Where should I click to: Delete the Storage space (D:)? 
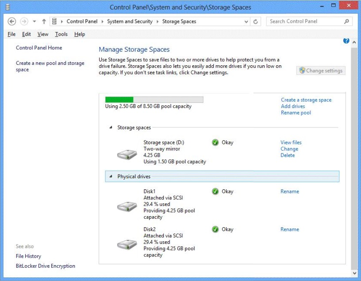288,155
